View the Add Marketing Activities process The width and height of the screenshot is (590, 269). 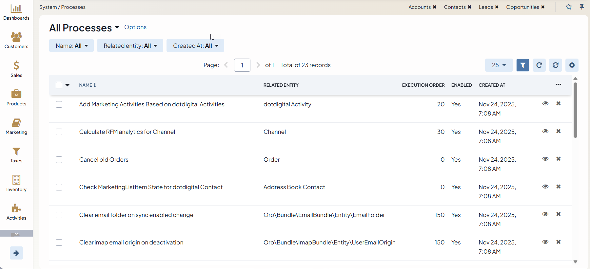[x=545, y=103]
